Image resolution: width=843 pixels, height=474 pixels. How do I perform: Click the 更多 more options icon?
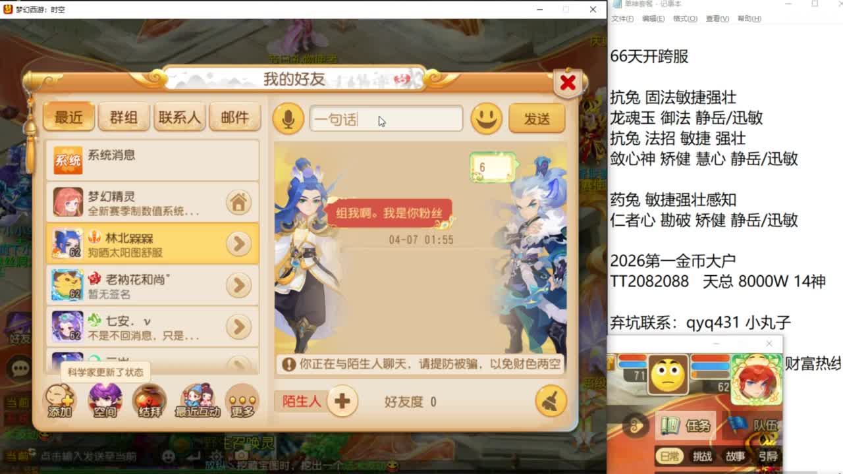pos(242,401)
